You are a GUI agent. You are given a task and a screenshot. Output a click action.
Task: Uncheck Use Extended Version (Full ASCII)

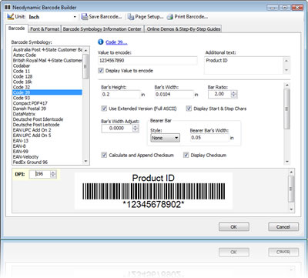(104, 109)
